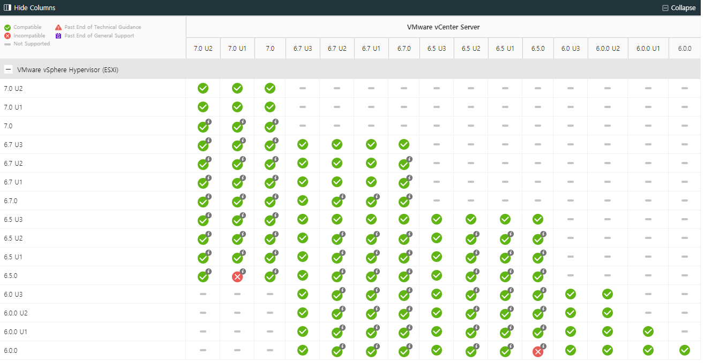Click compatible icon for ESXi 6.0.0 U1 under vCenter 6.0.0 U1
Screen dimensions: 704x363
coord(648,331)
